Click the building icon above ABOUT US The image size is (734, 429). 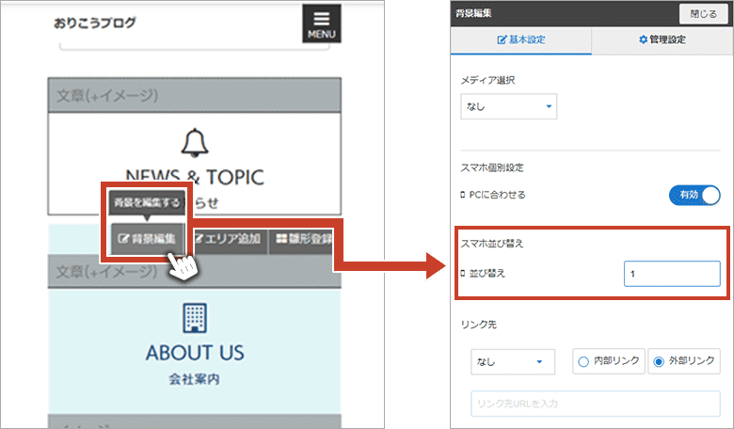(194, 316)
